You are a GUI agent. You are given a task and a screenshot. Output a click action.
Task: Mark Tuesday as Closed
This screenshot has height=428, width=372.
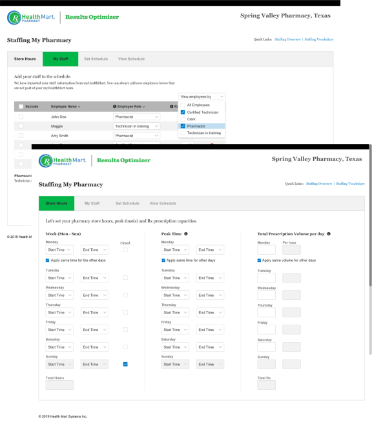[125, 278]
